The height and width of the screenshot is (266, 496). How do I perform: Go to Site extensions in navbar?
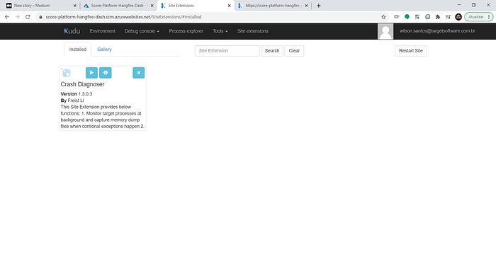253,31
